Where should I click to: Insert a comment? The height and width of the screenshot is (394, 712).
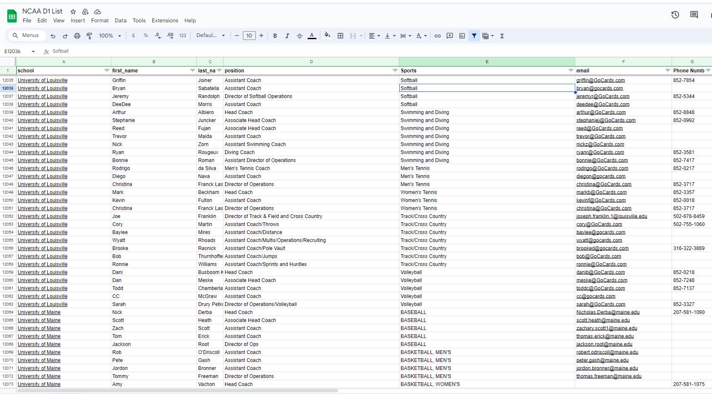pyautogui.click(x=450, y=36)
